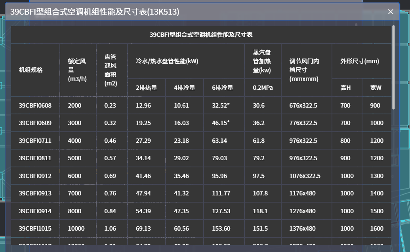Select the 2排热量 sub-header
Viewport: 410px width, 252px height.
coord(146,88)
